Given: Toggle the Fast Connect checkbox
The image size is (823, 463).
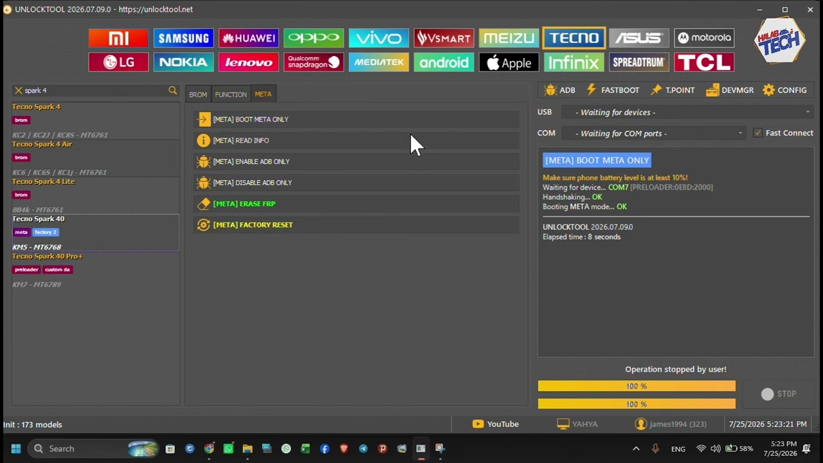Looking at the screenshot, I should [757, 133].
